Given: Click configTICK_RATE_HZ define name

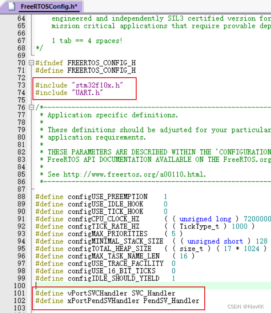Looking at the screenshot, I should [103, 226].
